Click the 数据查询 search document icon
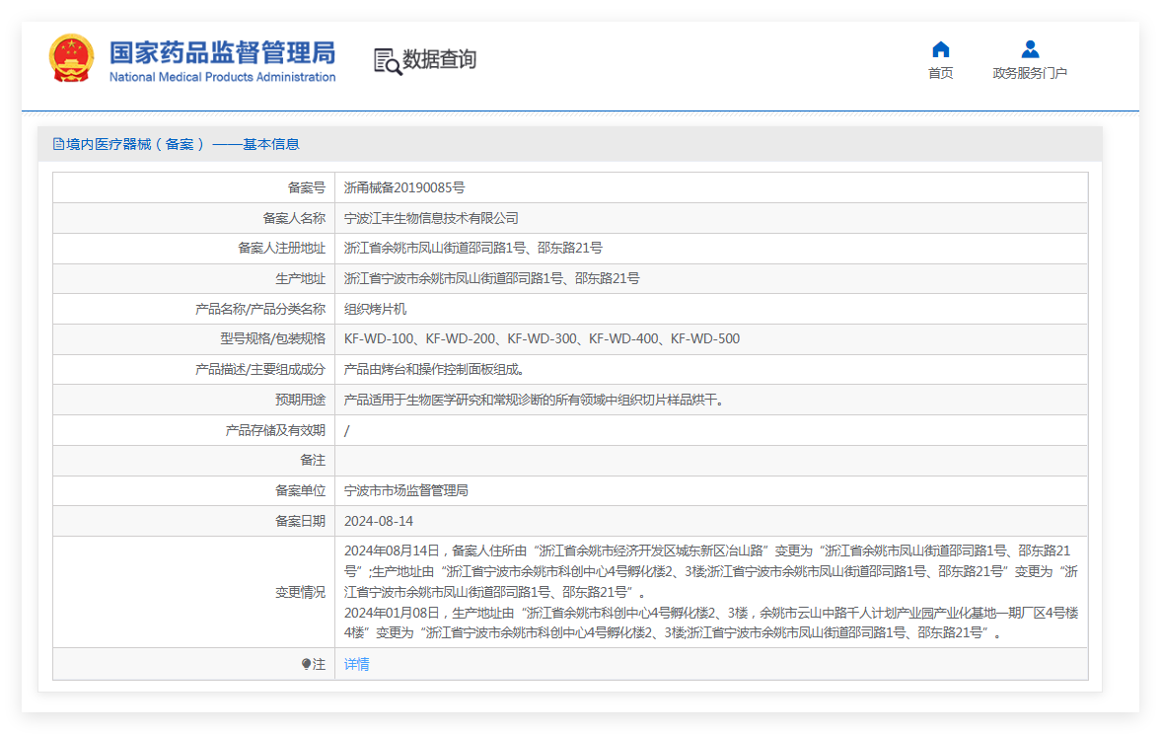The width and height of the screenshot is (1161, 734). (388, 61)
